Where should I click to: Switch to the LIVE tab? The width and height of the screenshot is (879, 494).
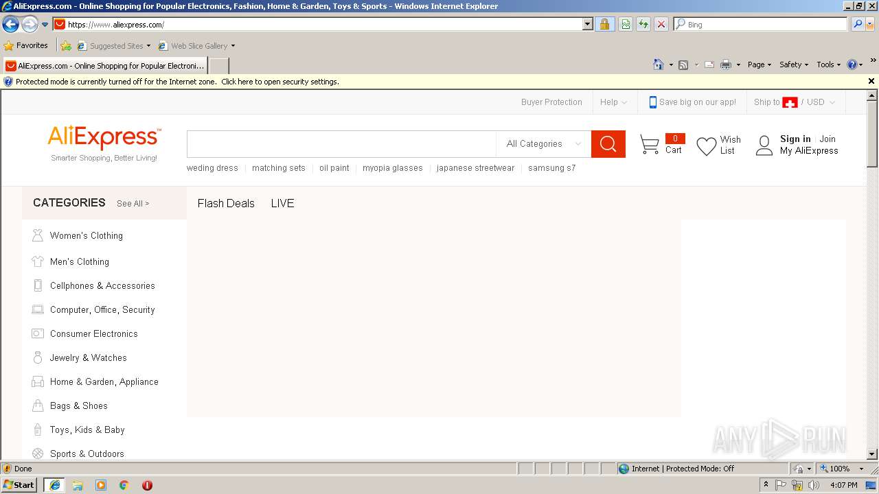click(282, 203)
